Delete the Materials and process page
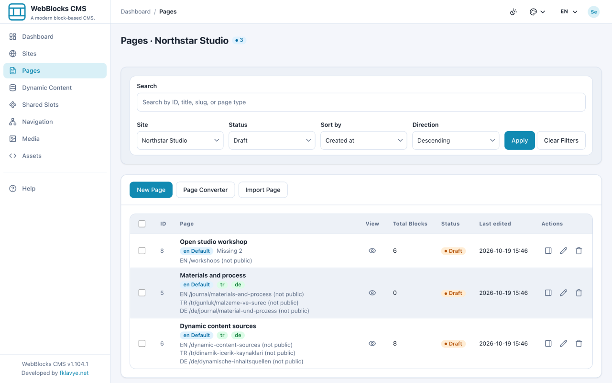The width and height of the screenshot is (612, 383). [x=579, y=293]
